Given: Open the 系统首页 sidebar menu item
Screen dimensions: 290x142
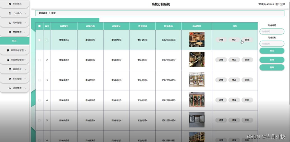Looking at the screenshot, I should click(x=15, y=4).
